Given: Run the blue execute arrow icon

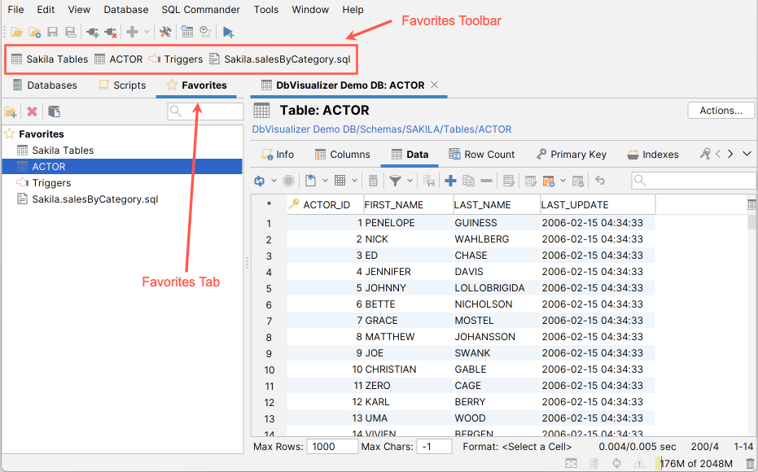Looking at the screenshot, I should click(x=226, y=31).
